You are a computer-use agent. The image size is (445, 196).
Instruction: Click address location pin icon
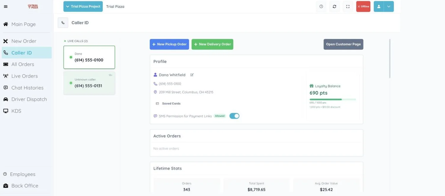click(155, 92)
